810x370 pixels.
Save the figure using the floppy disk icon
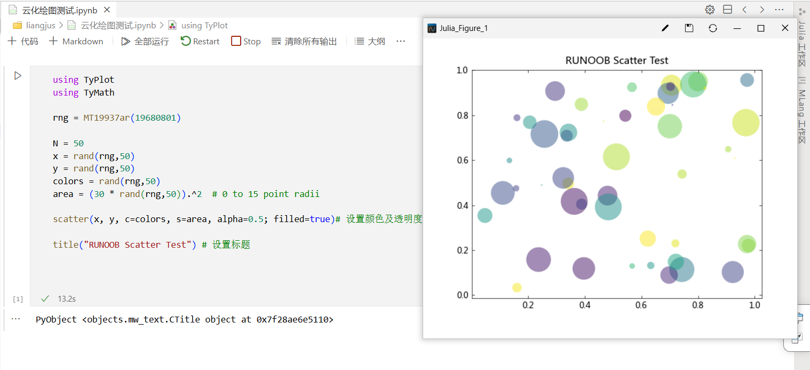click(x=689, y=28)
